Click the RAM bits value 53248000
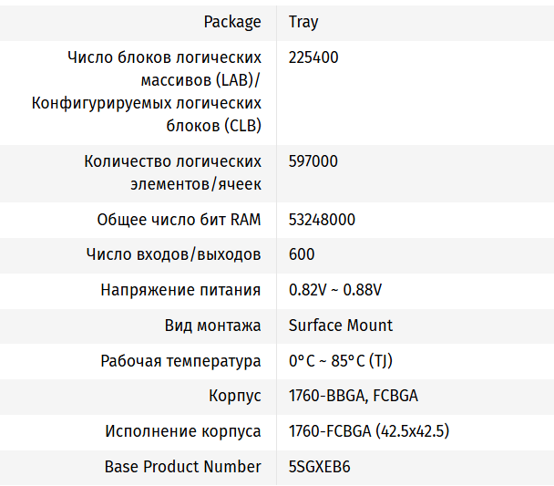 (x=322, y=220)
